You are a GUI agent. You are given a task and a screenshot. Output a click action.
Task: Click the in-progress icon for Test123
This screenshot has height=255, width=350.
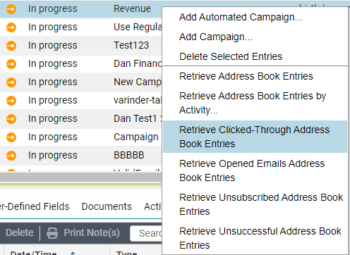tap(11, 46)
